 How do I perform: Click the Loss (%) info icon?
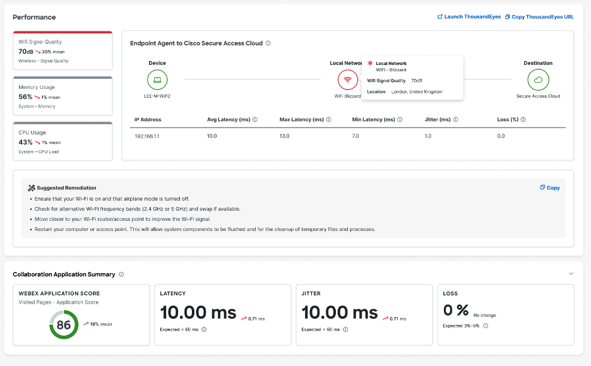coord(524,119)
